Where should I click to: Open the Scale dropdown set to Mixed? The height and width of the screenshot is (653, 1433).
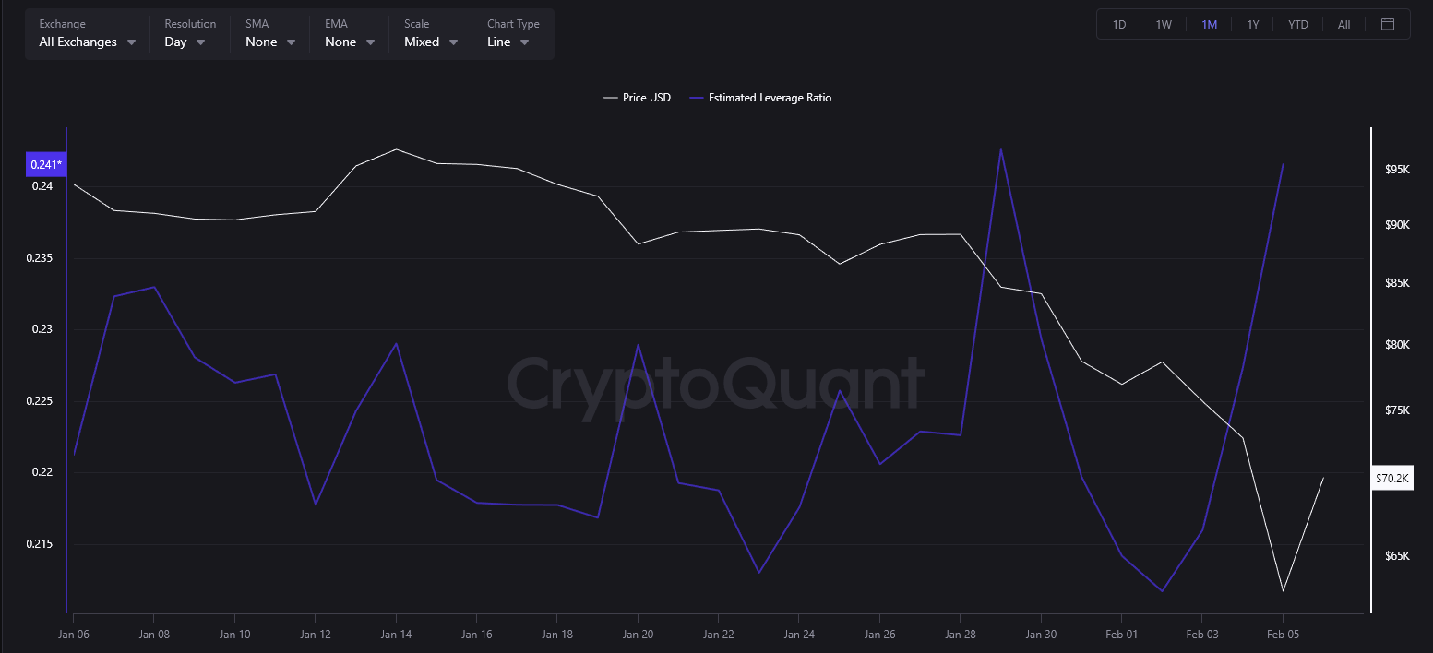pyautogui.click(x=429, y=42)
